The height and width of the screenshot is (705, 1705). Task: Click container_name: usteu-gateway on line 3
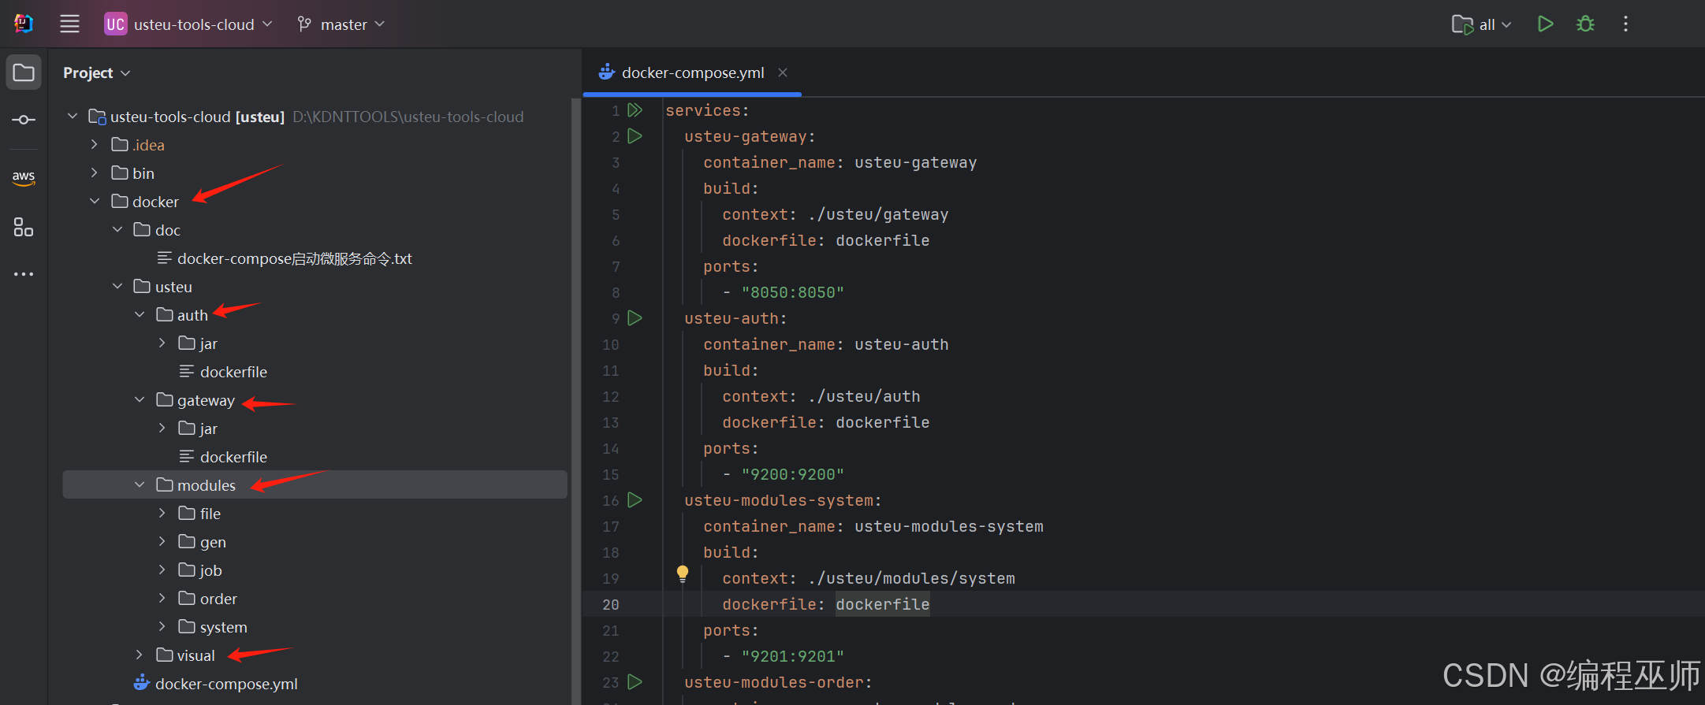(839, 162)
